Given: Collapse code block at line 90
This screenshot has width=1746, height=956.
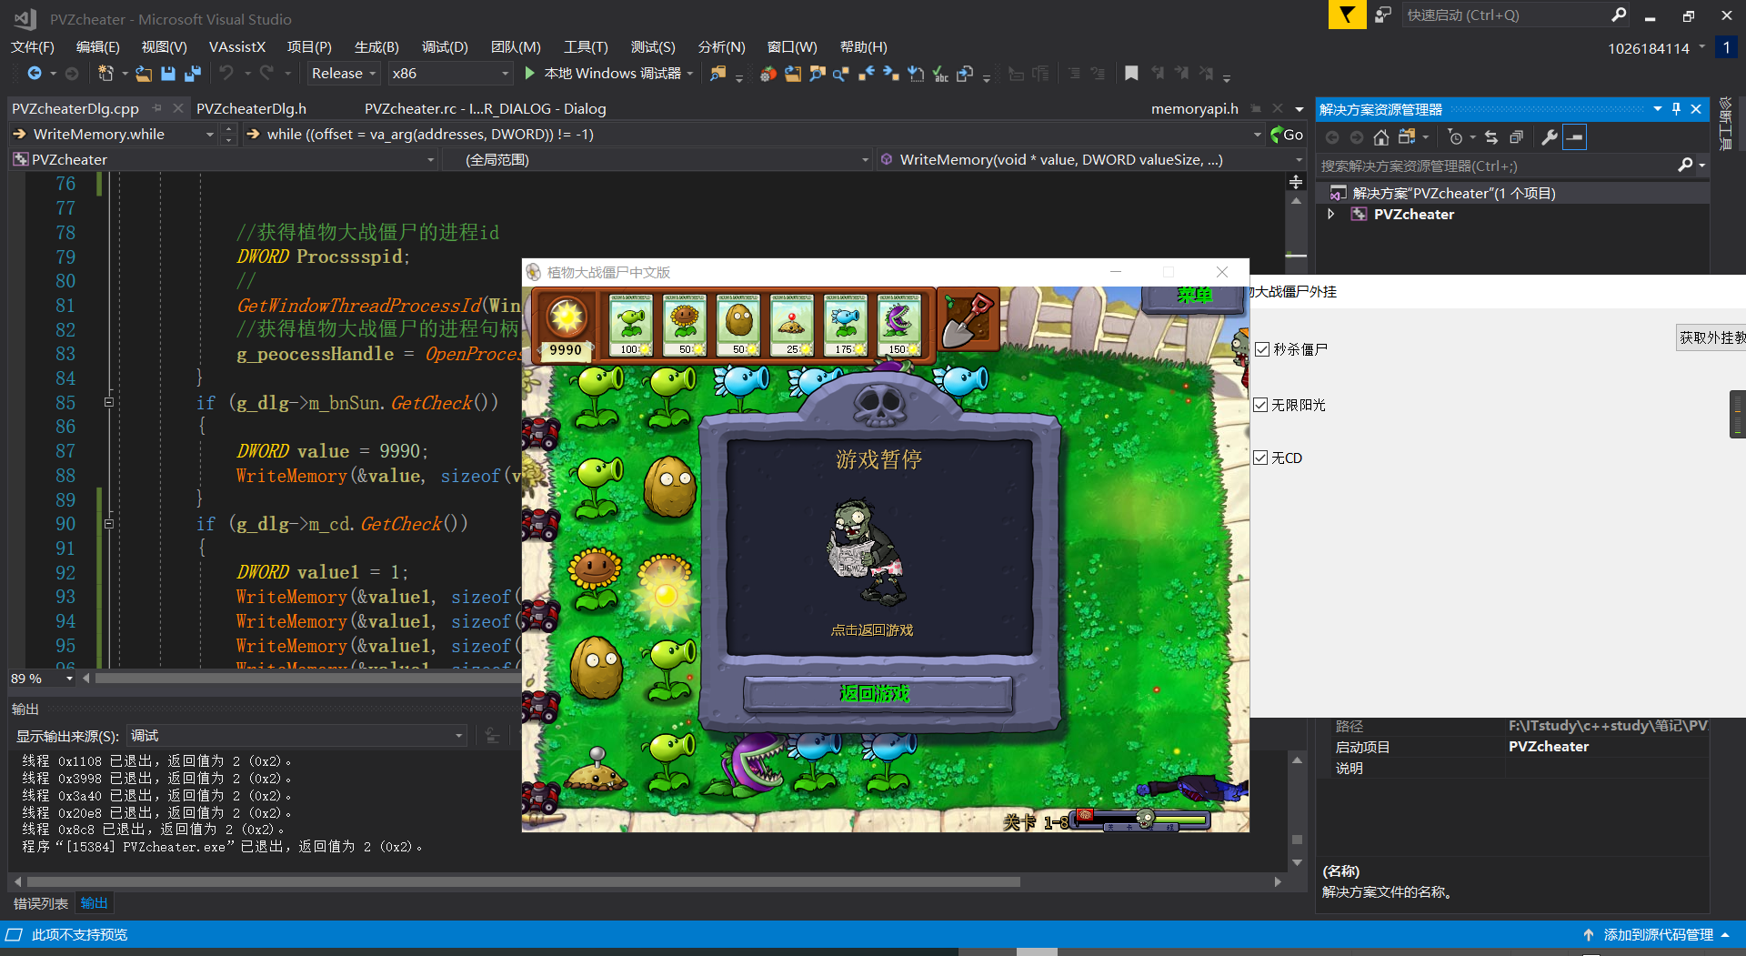Looking at the screenshot, I should pos(108,524).
